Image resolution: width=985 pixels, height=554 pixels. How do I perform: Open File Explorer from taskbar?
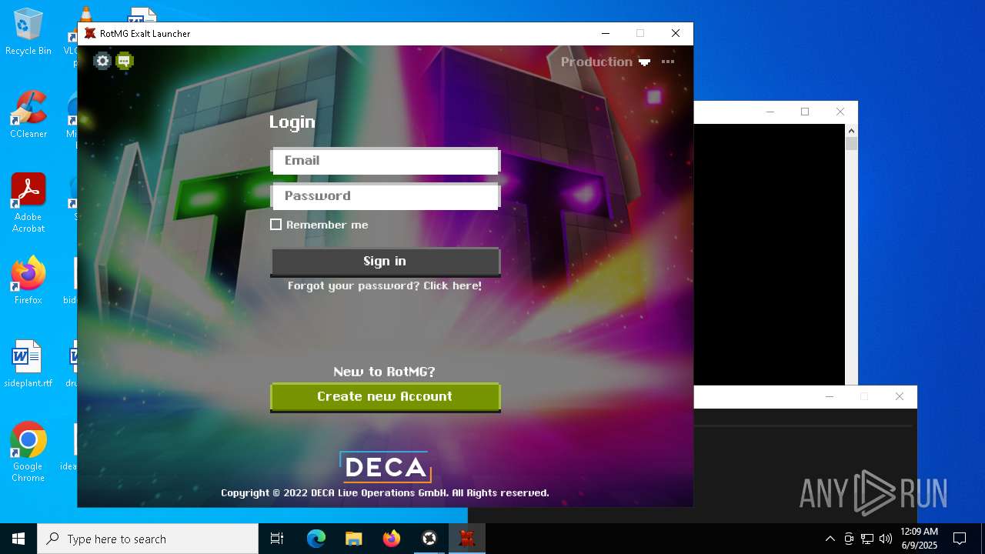354,539
